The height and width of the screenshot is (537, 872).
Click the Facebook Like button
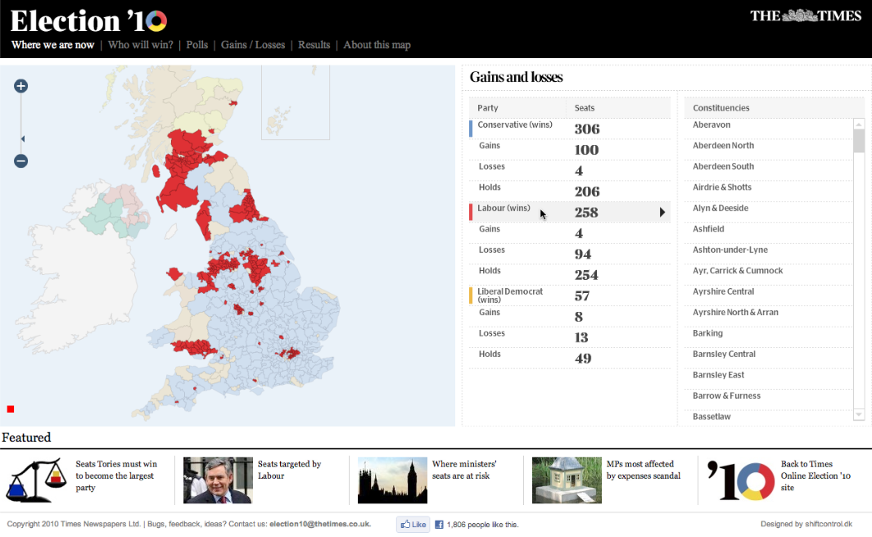coord(413,524)
